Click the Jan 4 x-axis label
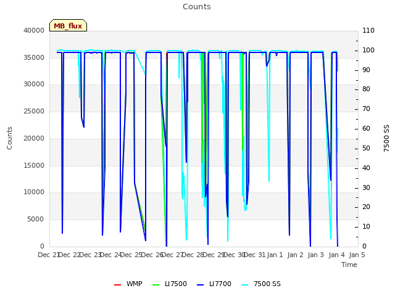This screenshot has width=395, height=296. point(336,255)
